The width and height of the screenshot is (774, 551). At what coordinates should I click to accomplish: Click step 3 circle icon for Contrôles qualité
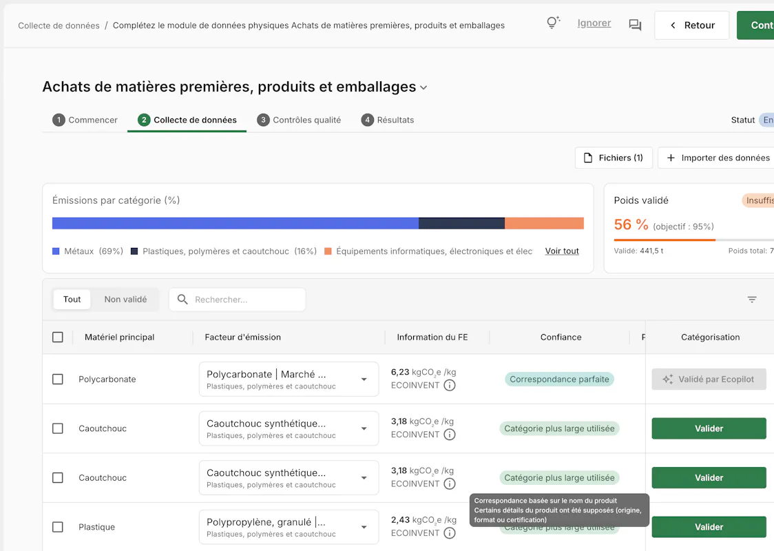coord(263,120)
